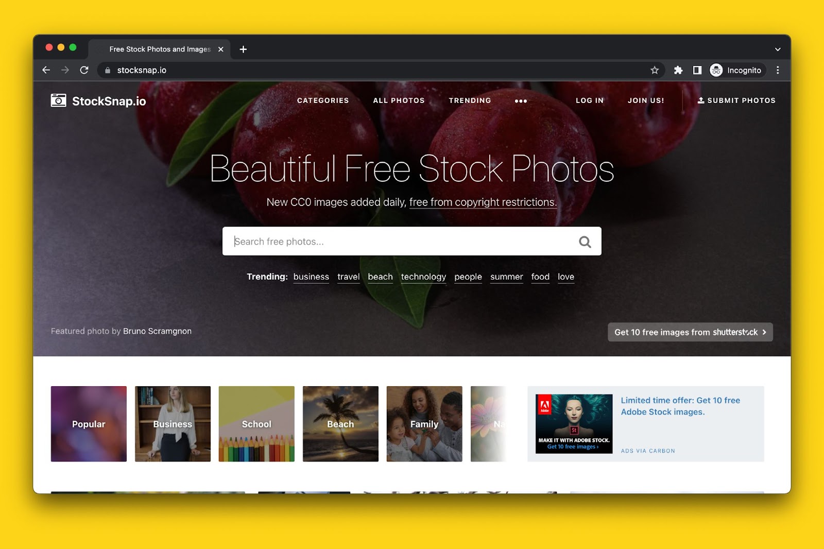The width and height of the screenshot is (824, 549).
Task: Follow the trending 'technology' link
Action: click(423, 277)
